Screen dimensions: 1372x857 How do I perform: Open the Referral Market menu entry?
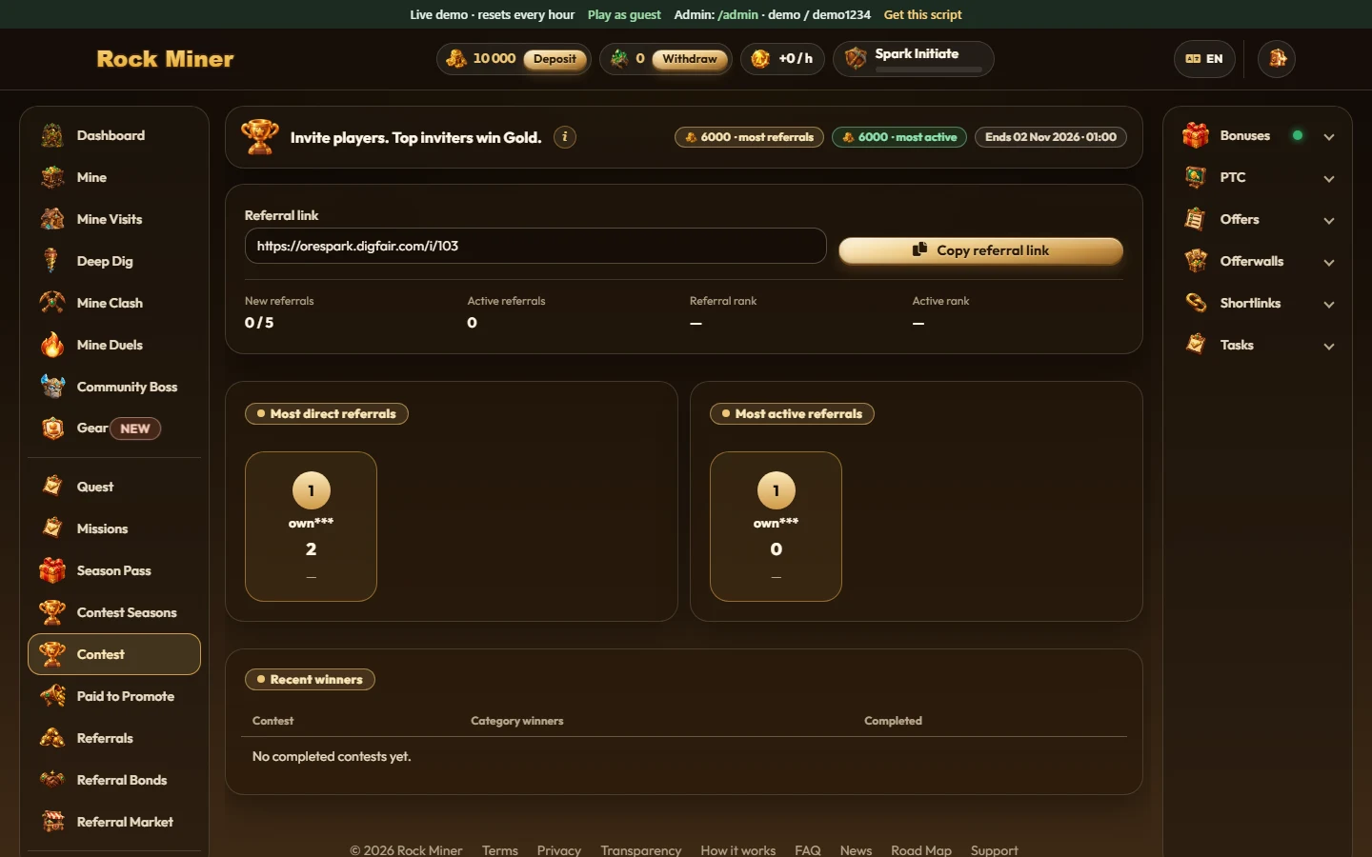pyautogui.click(x=114, y=822)
